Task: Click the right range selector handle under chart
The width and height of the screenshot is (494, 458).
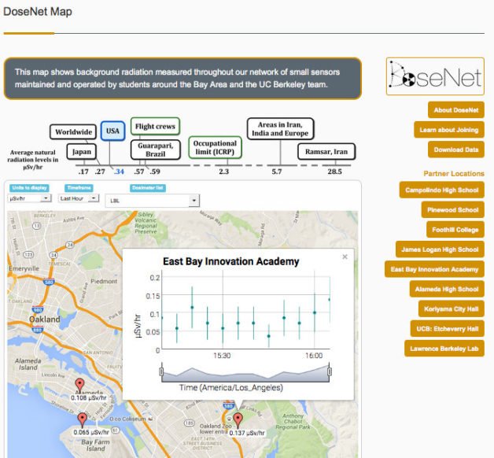Action: click(x=330, y=372)
